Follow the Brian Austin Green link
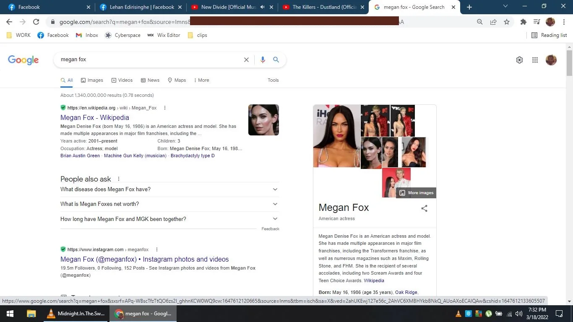Image resolution: width=573 pixels, height=322 pixels. click(x=80, y=156)
